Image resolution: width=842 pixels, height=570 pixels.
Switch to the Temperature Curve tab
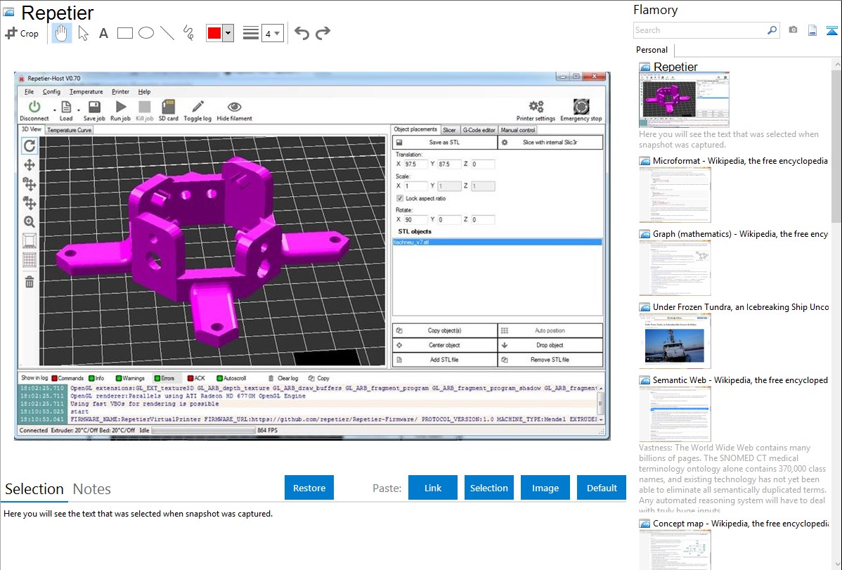click(70, 130)
